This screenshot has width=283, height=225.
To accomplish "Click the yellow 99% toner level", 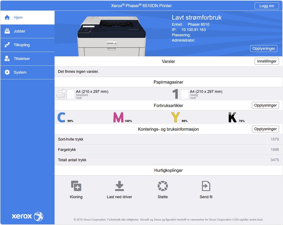I will 185,121.
